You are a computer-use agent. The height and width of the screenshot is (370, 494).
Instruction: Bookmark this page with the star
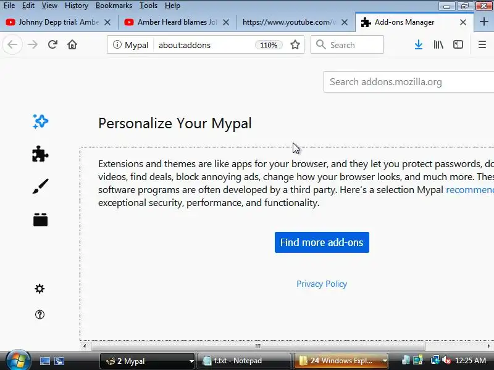[x=295, y=44]
